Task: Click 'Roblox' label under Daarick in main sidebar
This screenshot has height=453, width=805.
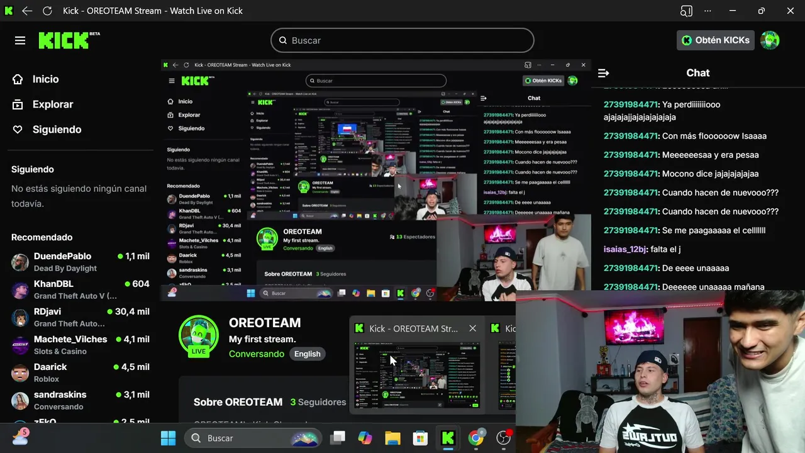Action: pyautogui.click(x=47, y=379)
